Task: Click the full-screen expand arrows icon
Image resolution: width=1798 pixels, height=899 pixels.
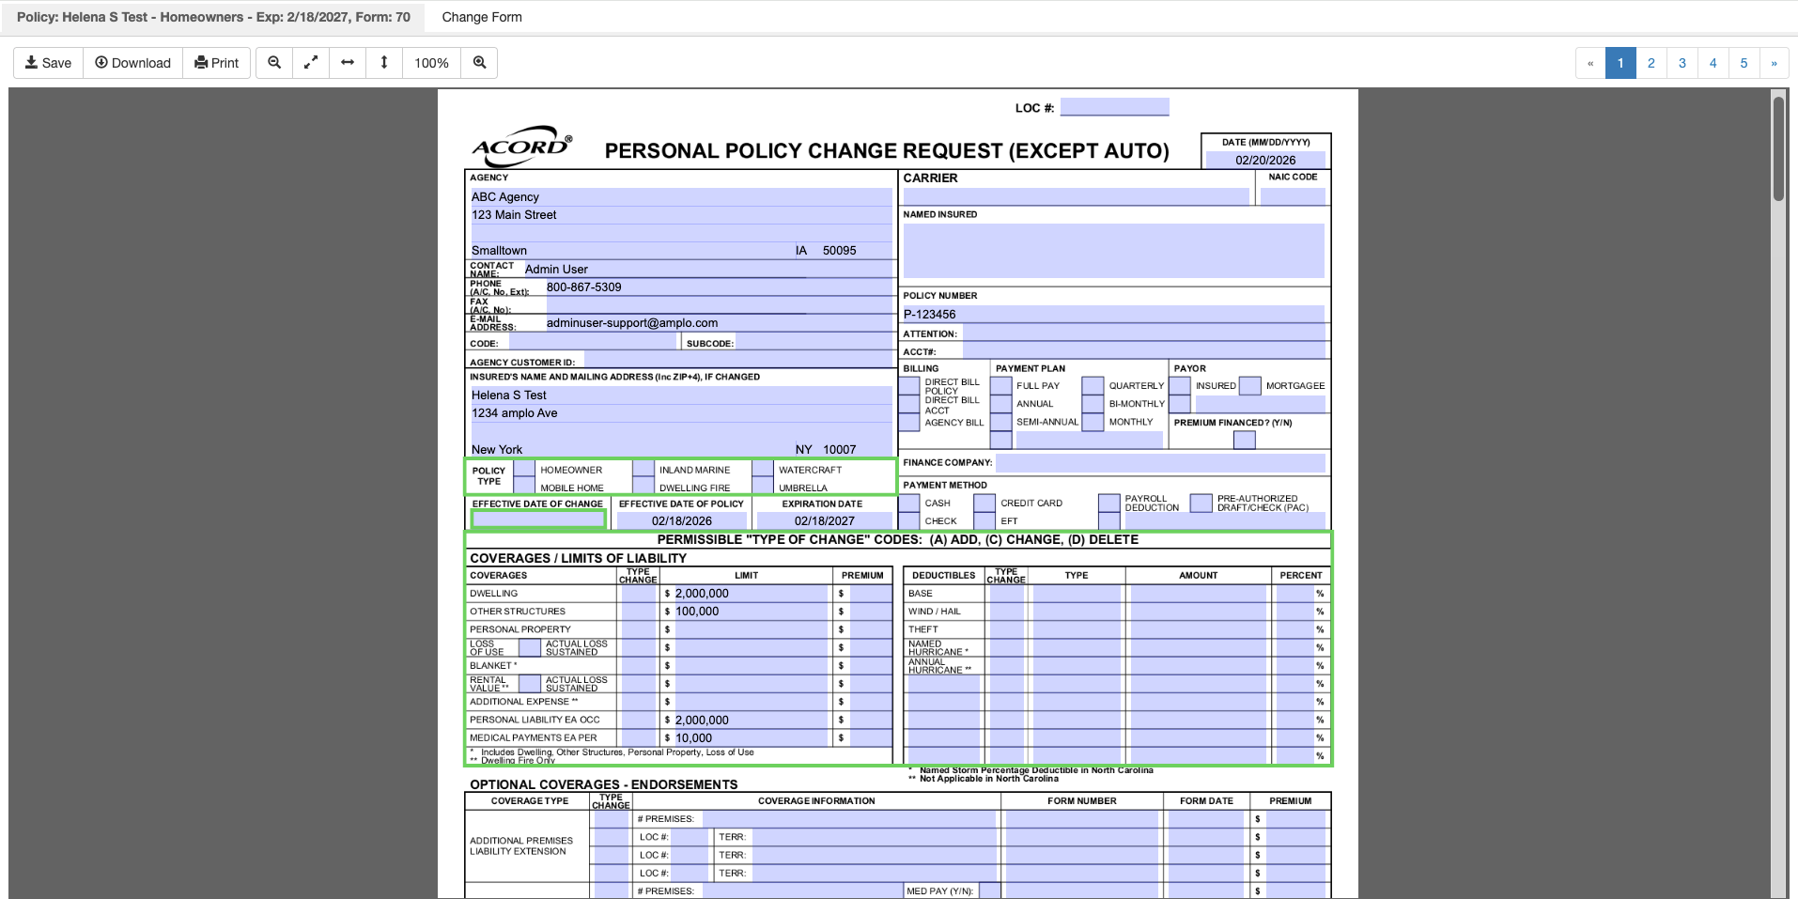Action: (311, 63)
